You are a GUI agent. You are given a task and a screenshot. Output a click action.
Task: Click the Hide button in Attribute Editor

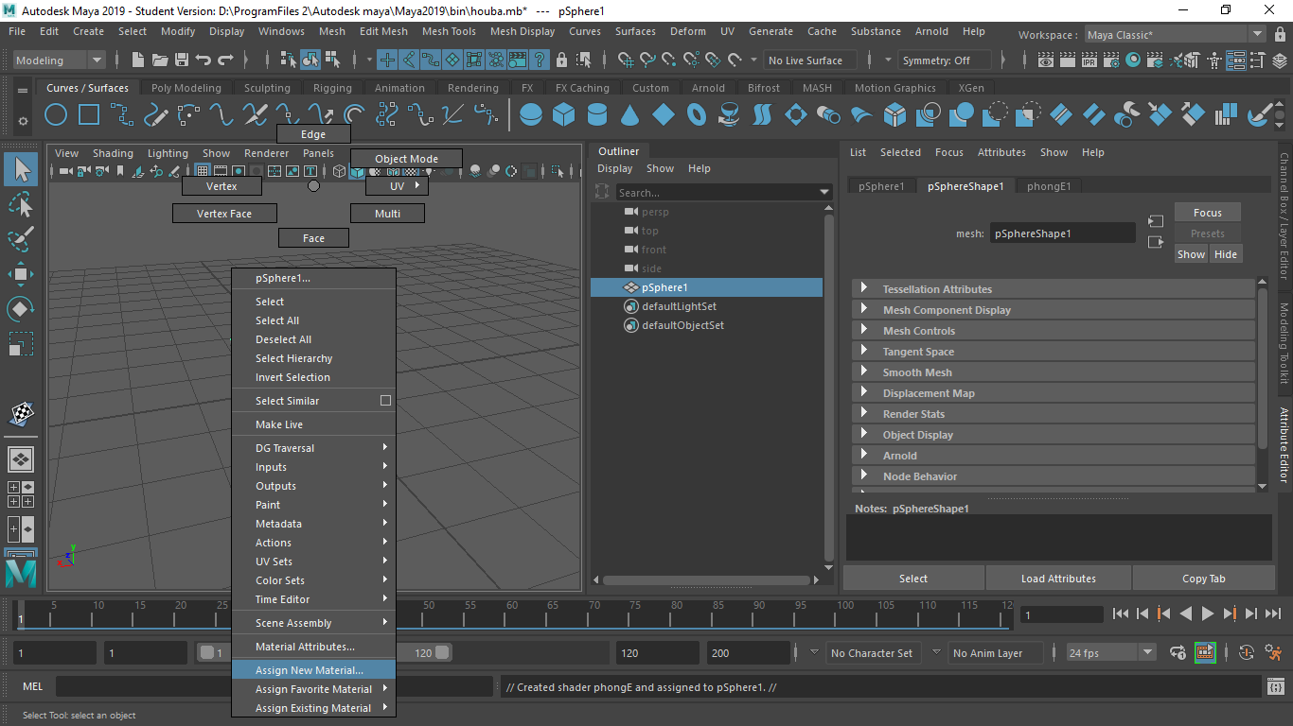1225,254
